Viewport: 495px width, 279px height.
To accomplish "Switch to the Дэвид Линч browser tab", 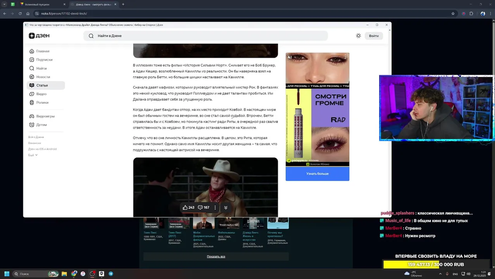I will [x=93, y=4].
